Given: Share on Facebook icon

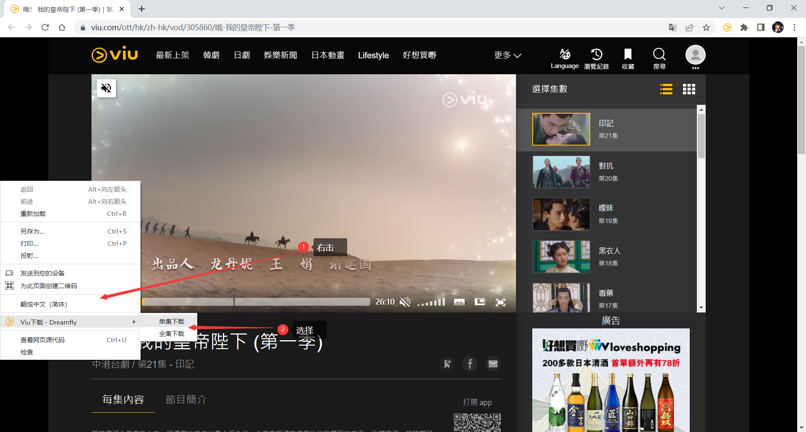Looking at the screenshot, I should (x=470, y=364).
